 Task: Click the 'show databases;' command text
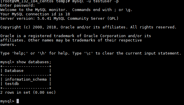click(34, 62)
